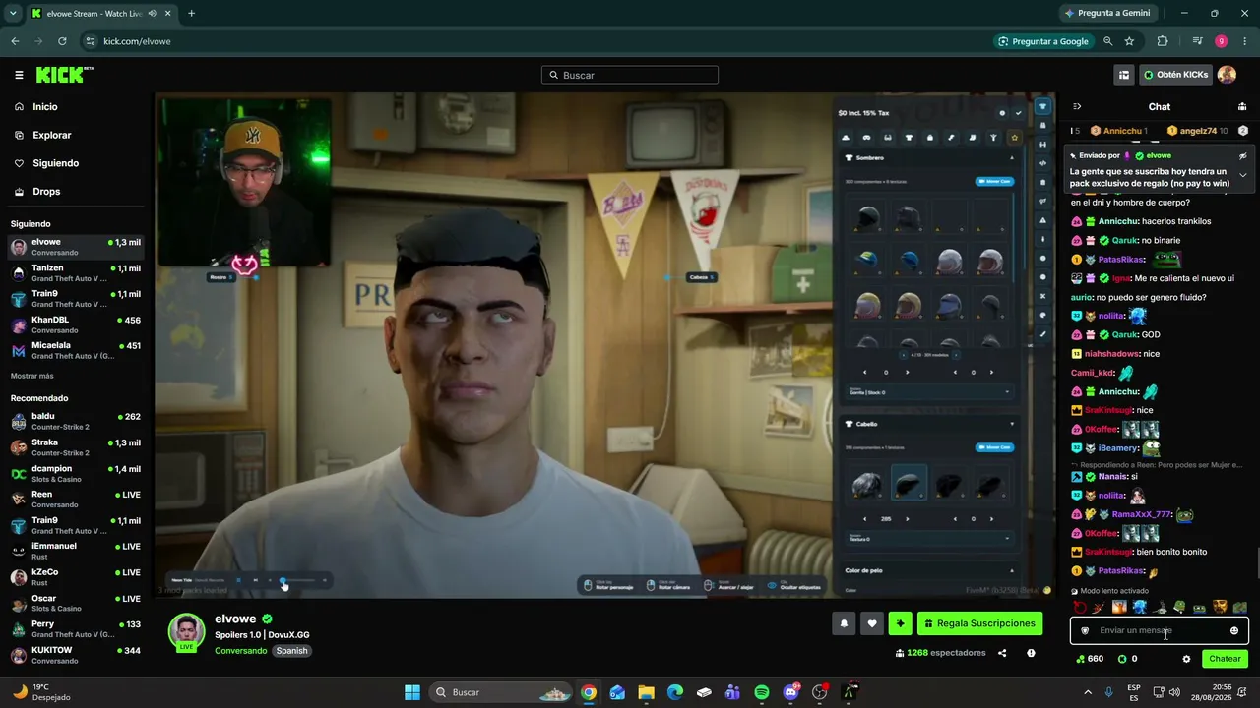Image resolution: width=1260 pixels, height=708 pixels.
Task: Open Micaelala channel from sidebar
Action: coord(77,350)
